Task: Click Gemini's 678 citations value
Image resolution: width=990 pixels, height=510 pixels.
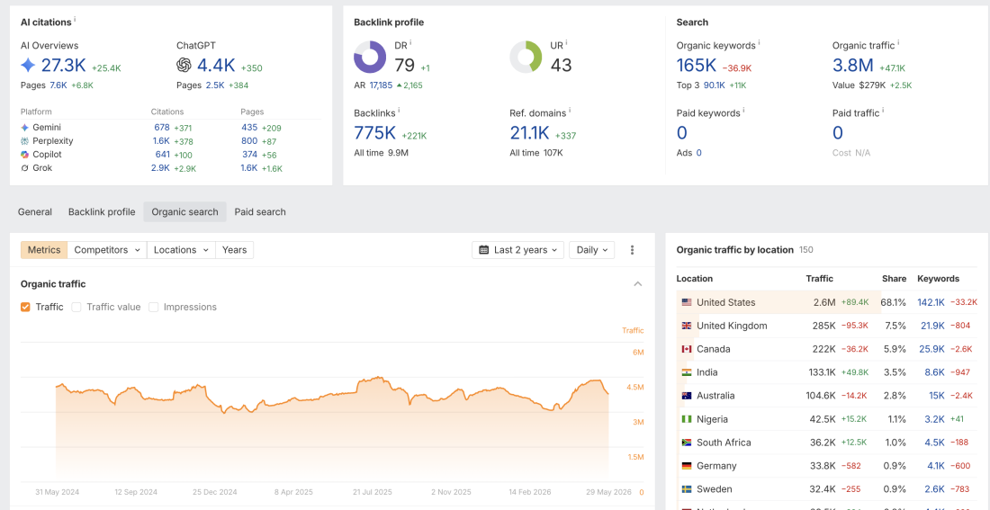Action: point(162,128)
